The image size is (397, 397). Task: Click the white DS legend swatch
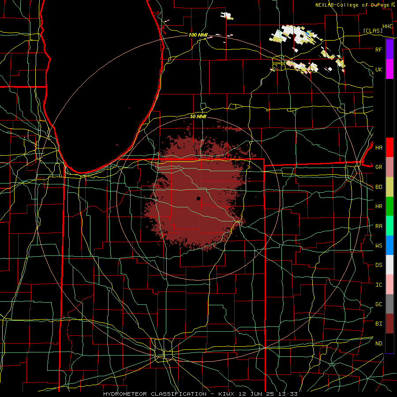click(x=390, y=265)
